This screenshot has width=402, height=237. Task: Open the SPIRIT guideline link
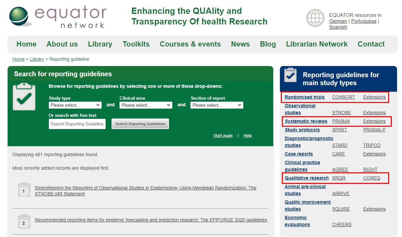(x=340, y=130)
